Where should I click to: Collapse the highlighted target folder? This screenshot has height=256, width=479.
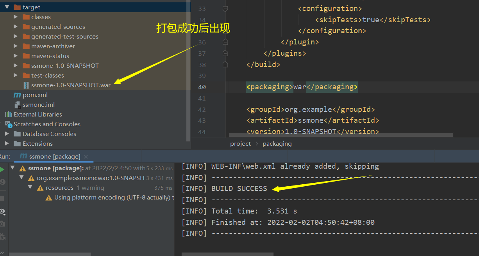pos(7,7)
